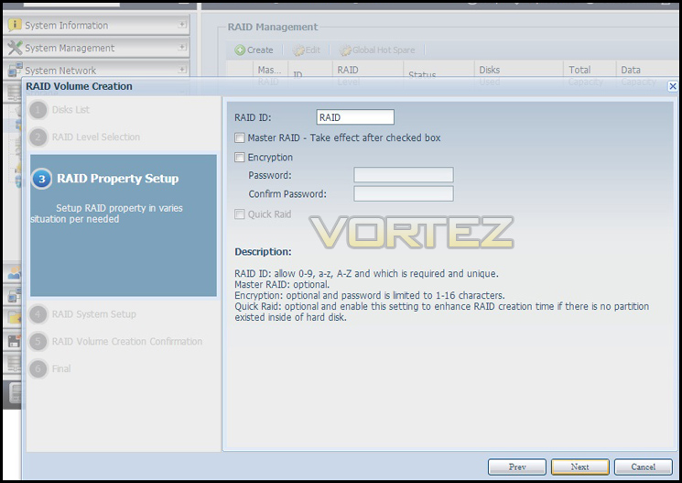
Task: Click the RAID ID input field
Action: click(x=355, y=117)
